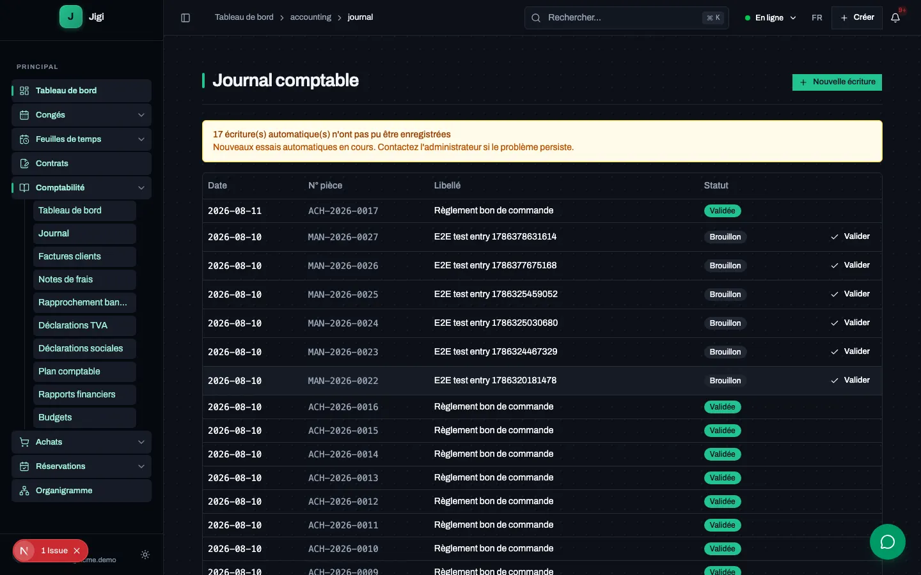The width and height of the screenshot is (921, 575).
Task: Click Nouvelle écriture button
Action: [837, 82]
